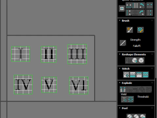Screen dimensions: 157x118
Task: Collapse the Explode rollout
Action: point(120,83)
